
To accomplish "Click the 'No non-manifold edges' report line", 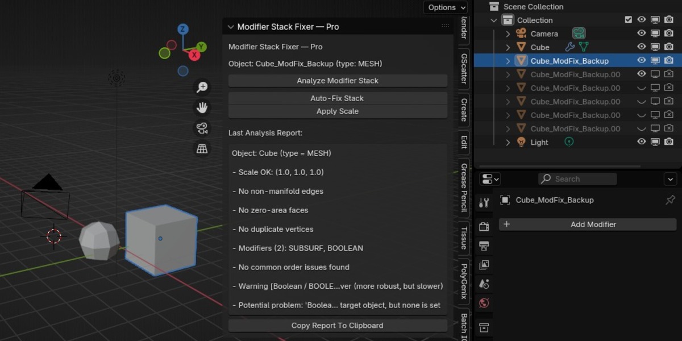I will click(x=278, y=192).
